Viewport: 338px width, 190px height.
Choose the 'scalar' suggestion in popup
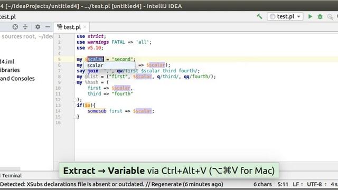click(x=109, y=65)
